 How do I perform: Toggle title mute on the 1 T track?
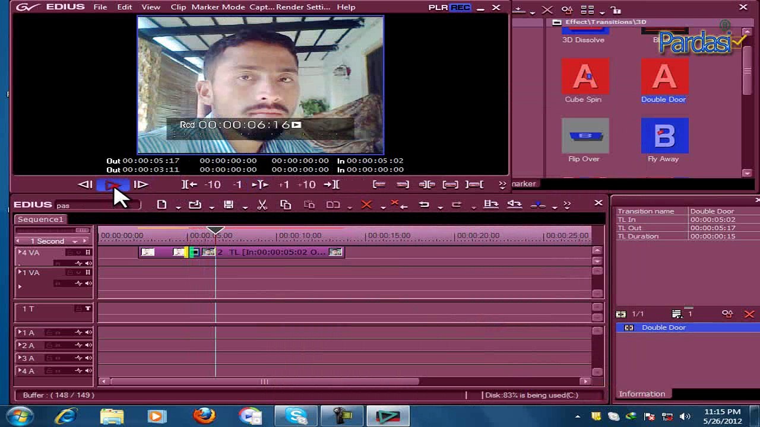coord(88,308)
